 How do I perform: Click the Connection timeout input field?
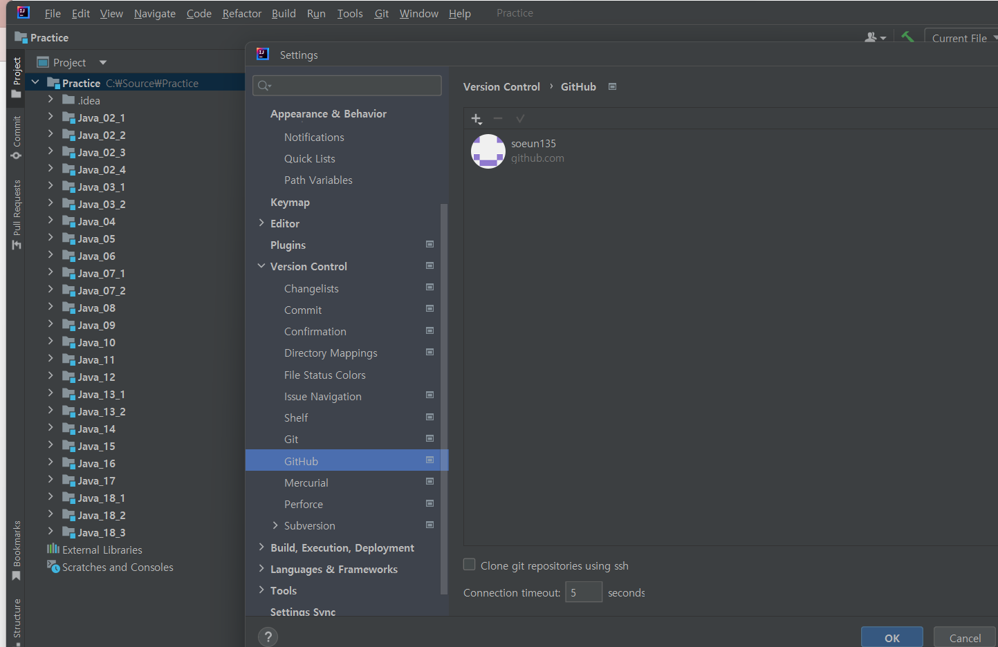[584, 592]
